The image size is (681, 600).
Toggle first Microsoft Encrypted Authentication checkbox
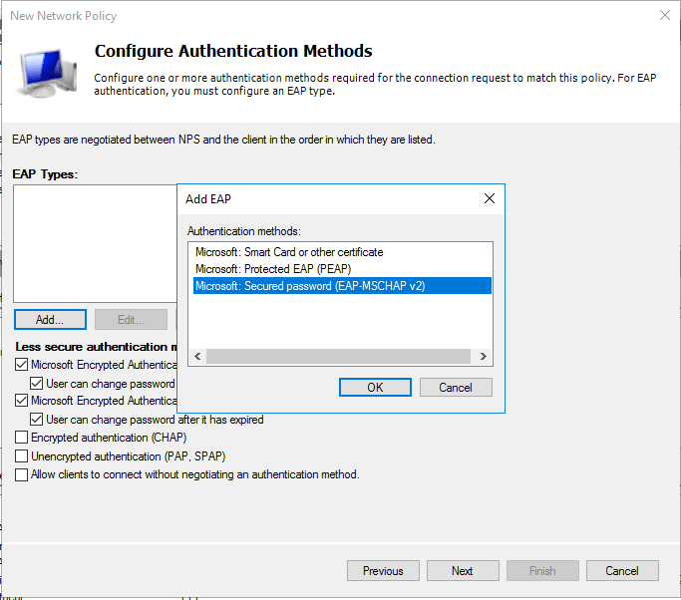(21, 364)
